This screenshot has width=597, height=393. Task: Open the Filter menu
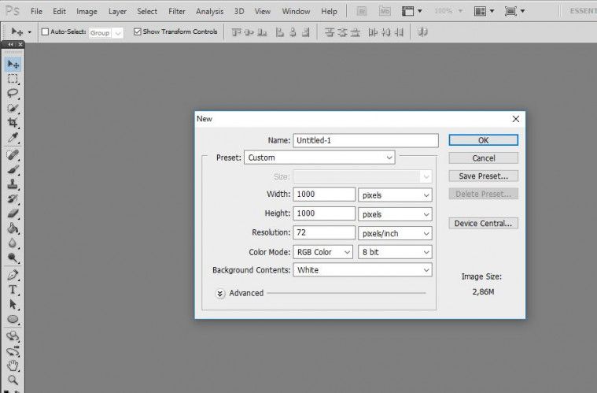[x=177, y=12]
